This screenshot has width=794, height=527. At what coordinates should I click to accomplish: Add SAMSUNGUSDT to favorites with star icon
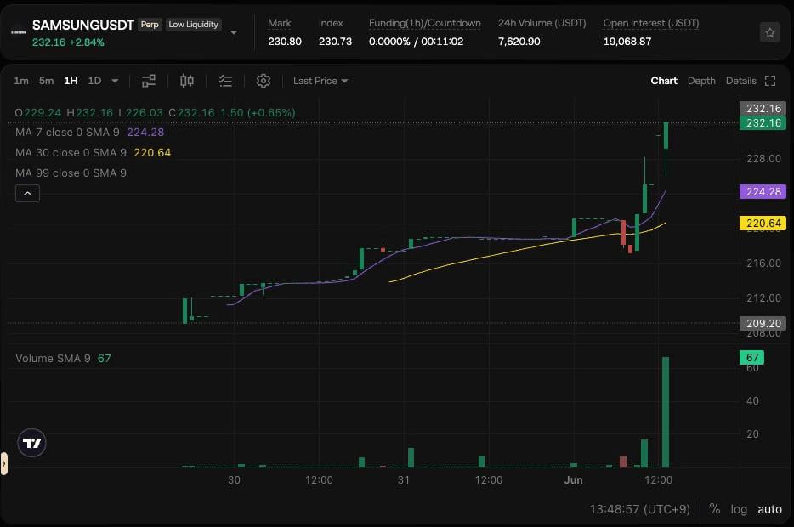point(769,33)
